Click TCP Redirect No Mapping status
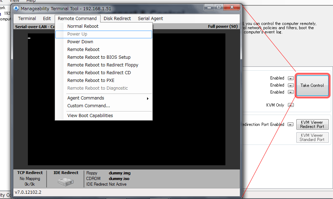333x199 pixels. (30, 179)
